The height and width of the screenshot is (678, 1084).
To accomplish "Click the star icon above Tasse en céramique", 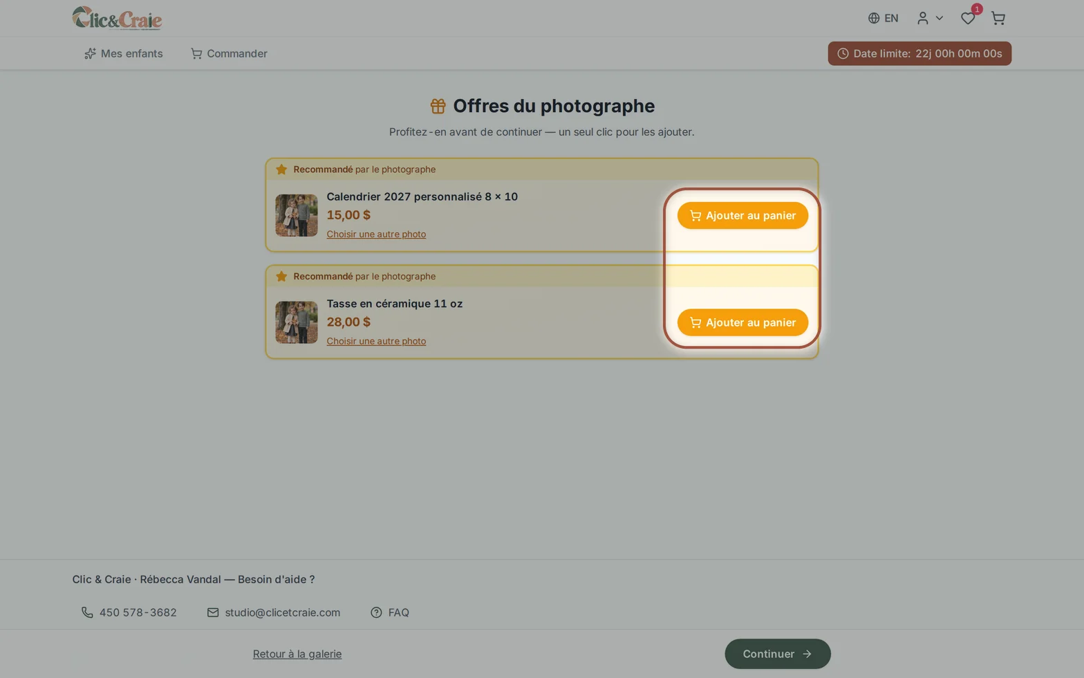I will [x=281, y=277].
